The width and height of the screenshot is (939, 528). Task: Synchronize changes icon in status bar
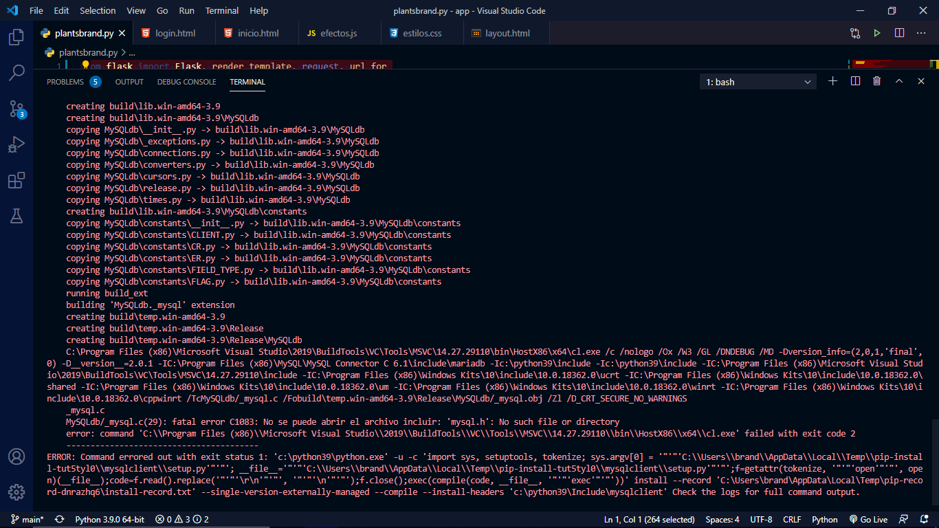[x=59, y=520]
